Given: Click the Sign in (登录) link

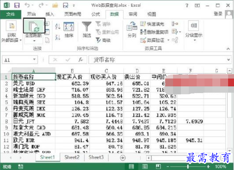Looking at the screenshot, I should [x=218, y=14].
